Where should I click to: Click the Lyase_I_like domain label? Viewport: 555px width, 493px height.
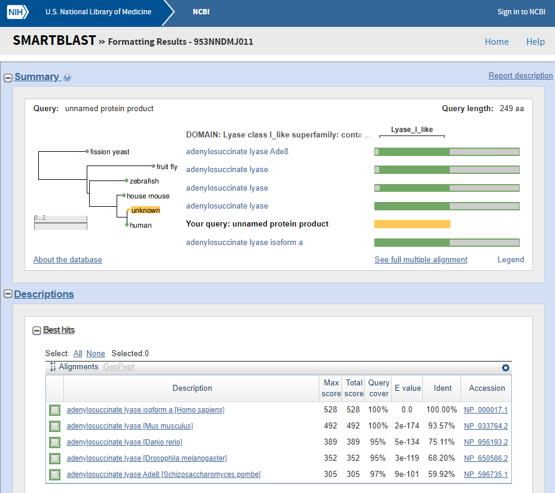click(411, 130)
